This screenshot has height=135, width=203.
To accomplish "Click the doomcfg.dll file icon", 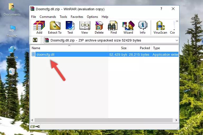I will click(33, 54).
